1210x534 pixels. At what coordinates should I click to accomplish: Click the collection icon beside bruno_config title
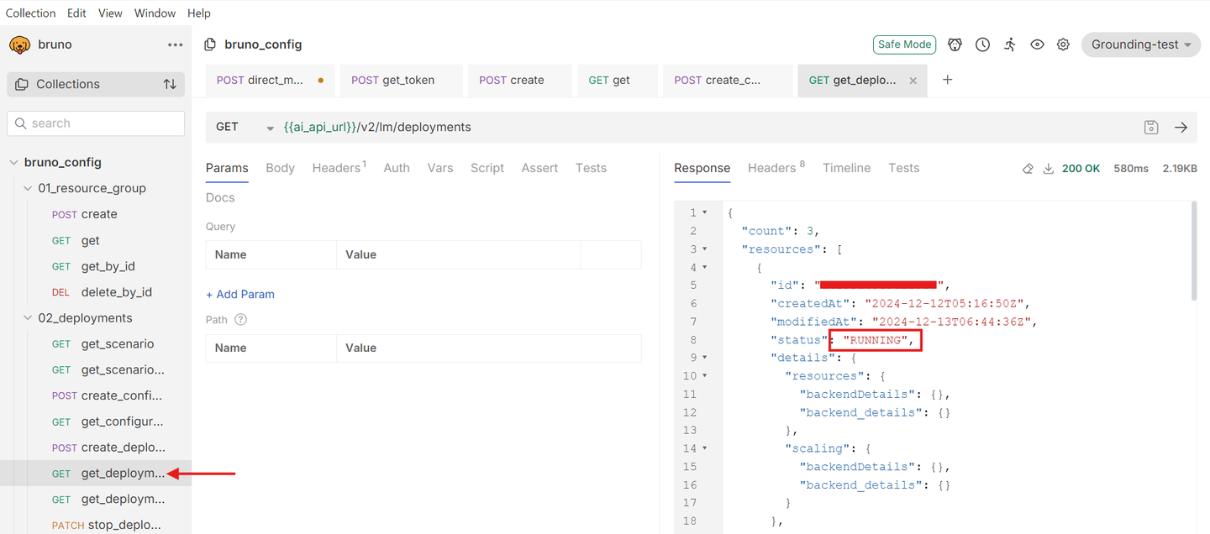pos(210,44)
